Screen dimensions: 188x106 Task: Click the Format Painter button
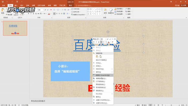click(9, 15)
